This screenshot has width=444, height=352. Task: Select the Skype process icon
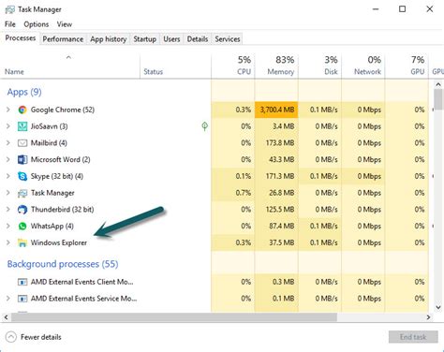coord(22,176)
